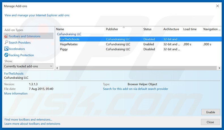The width and height of the screenshot is (224, 130).
Task: Open the More information link
Action: [16, 94]
